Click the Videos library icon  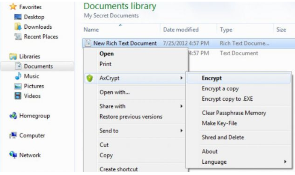(18, 96)
